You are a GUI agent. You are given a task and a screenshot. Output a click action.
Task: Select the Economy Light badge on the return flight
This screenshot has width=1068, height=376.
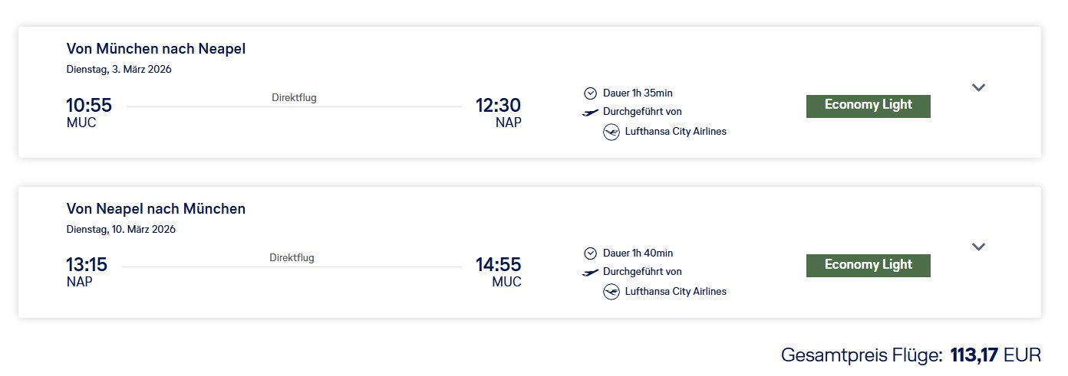[x=869, y=265]
